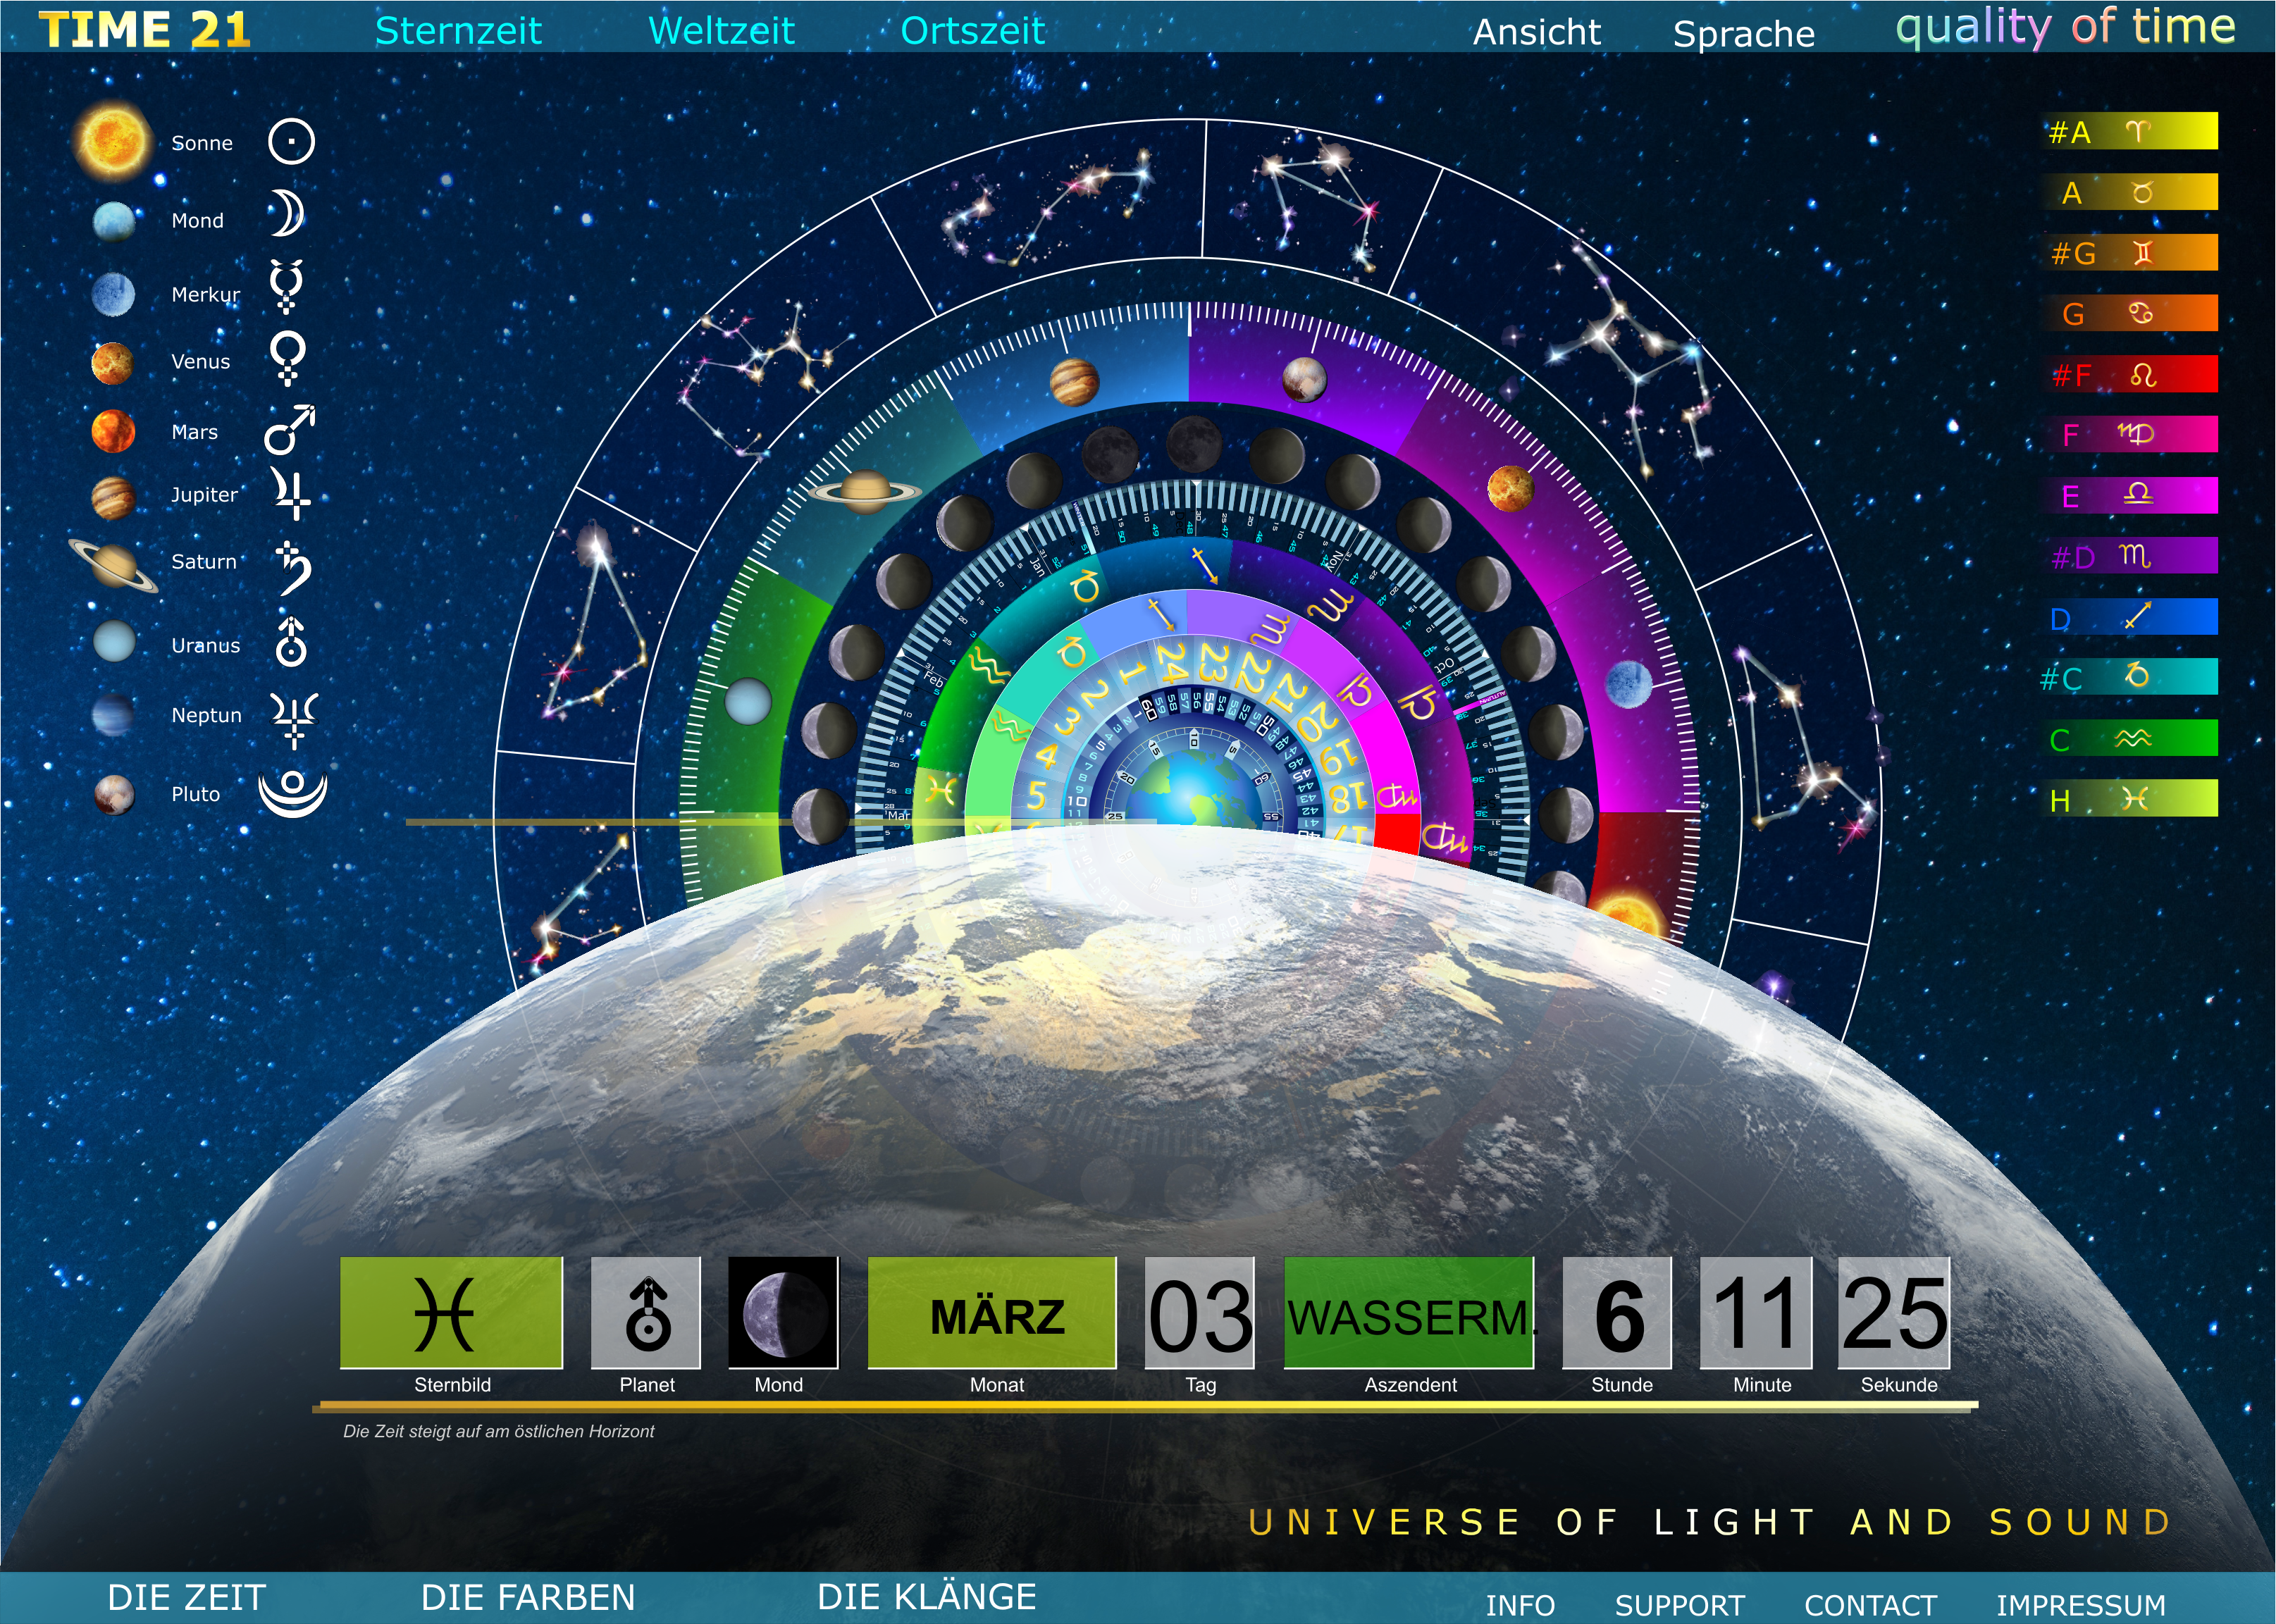Click the Pluto planet image in list
This screenshot has width=2276, height=1624.
click(x=114, y=795)
